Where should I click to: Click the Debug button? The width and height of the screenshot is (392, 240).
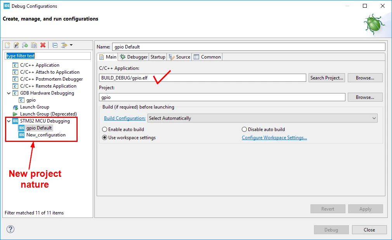coord(331,230)
